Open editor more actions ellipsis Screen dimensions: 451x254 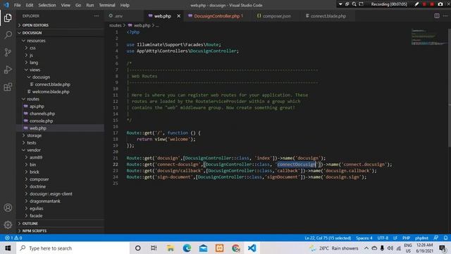click(445, 16)
